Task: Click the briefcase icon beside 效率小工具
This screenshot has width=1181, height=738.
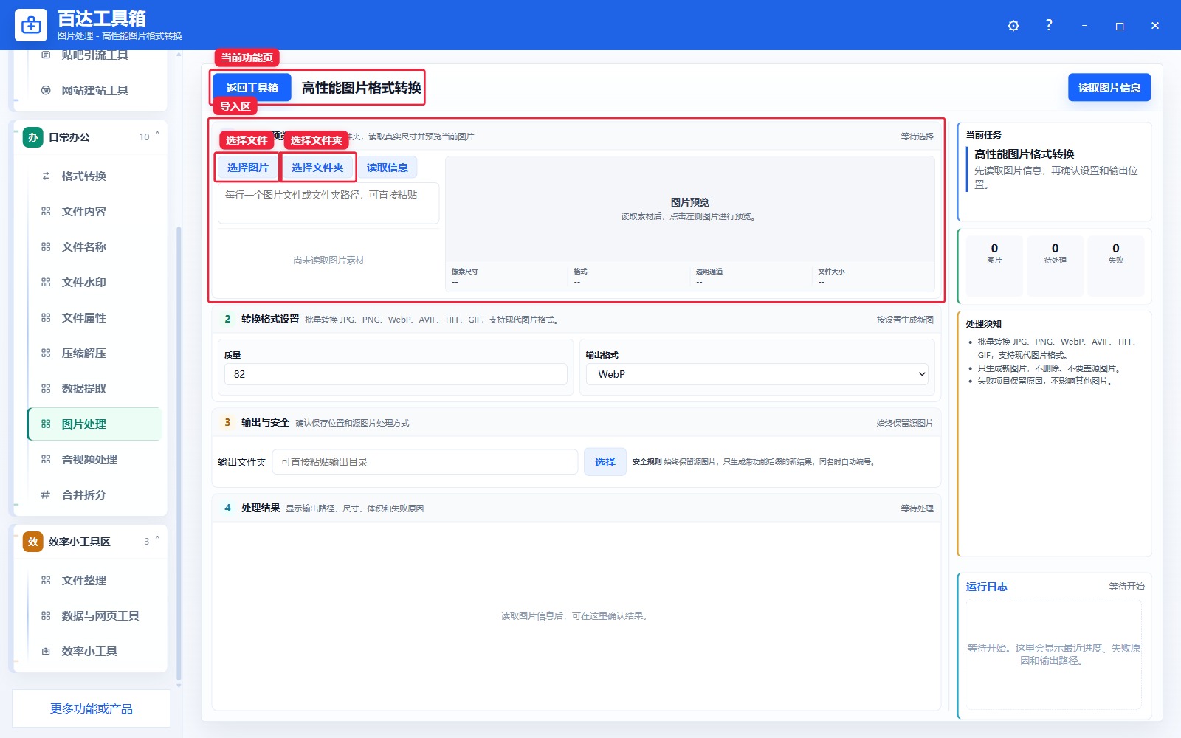Action: 46,651
